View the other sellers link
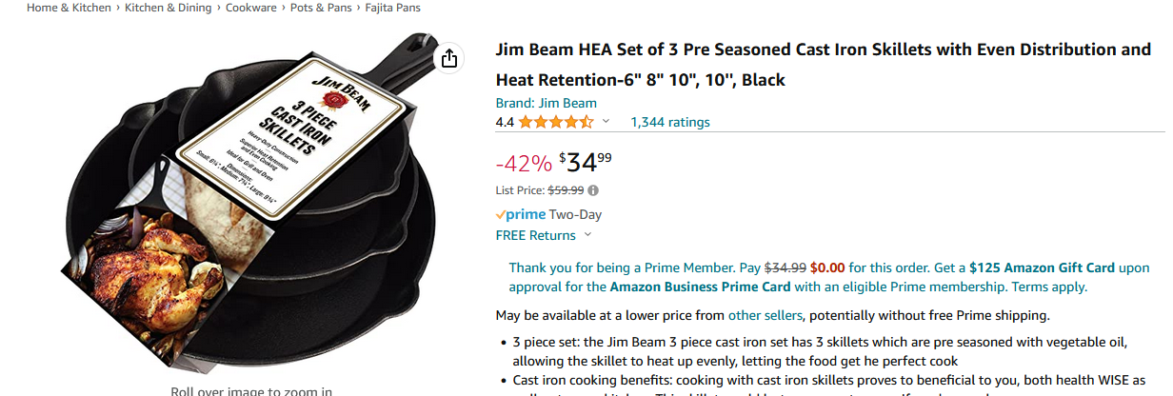The image size is (1173, 396). point(765,315)
